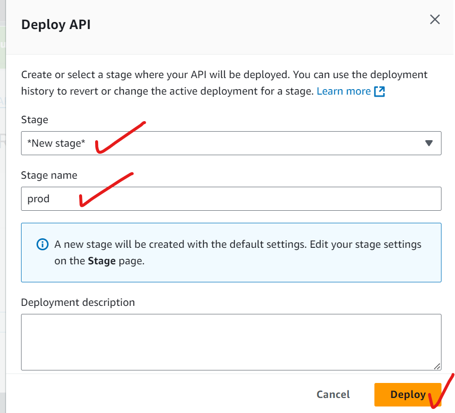Click the Stage dropdown arrow triangle
The height and width of the screenshot is (413, 455).
[x=428, y=143]
